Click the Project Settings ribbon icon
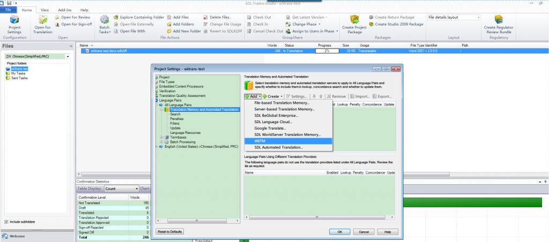Viewport: 549px width, 242px height. (x=14, y=21)
